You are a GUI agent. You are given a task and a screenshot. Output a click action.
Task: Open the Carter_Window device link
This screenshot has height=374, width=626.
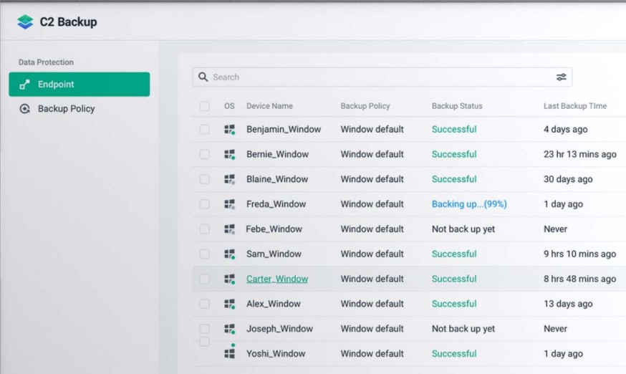pos(276,279)
